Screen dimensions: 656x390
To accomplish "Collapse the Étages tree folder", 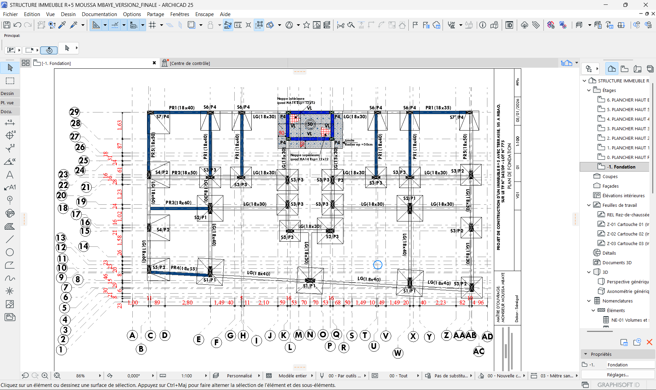I will (589, 90).
